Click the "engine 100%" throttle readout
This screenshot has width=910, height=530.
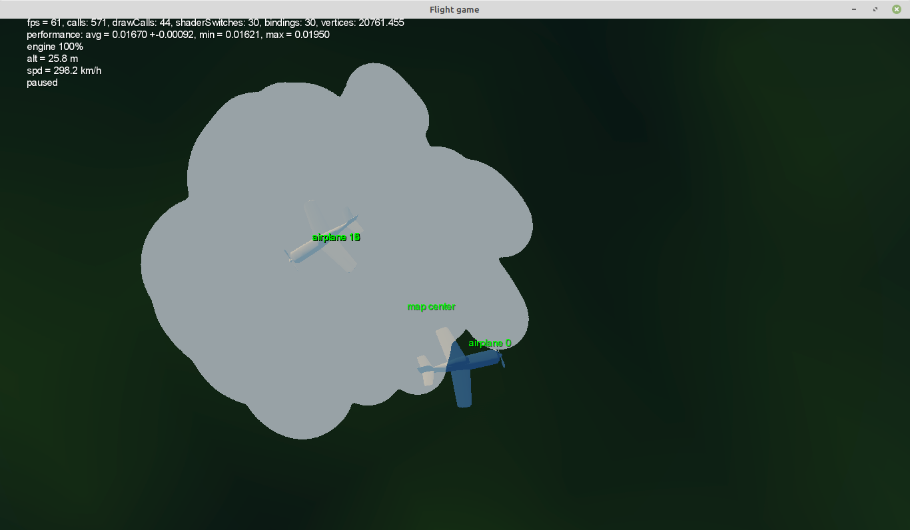click(x=55, y=47)
